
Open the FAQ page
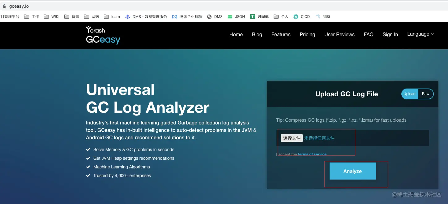coord(369,35)
